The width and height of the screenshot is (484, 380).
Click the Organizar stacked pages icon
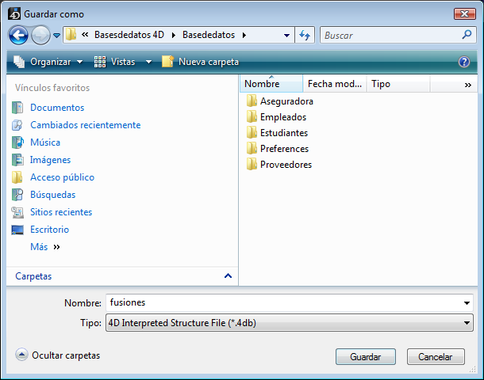point(19,62)
